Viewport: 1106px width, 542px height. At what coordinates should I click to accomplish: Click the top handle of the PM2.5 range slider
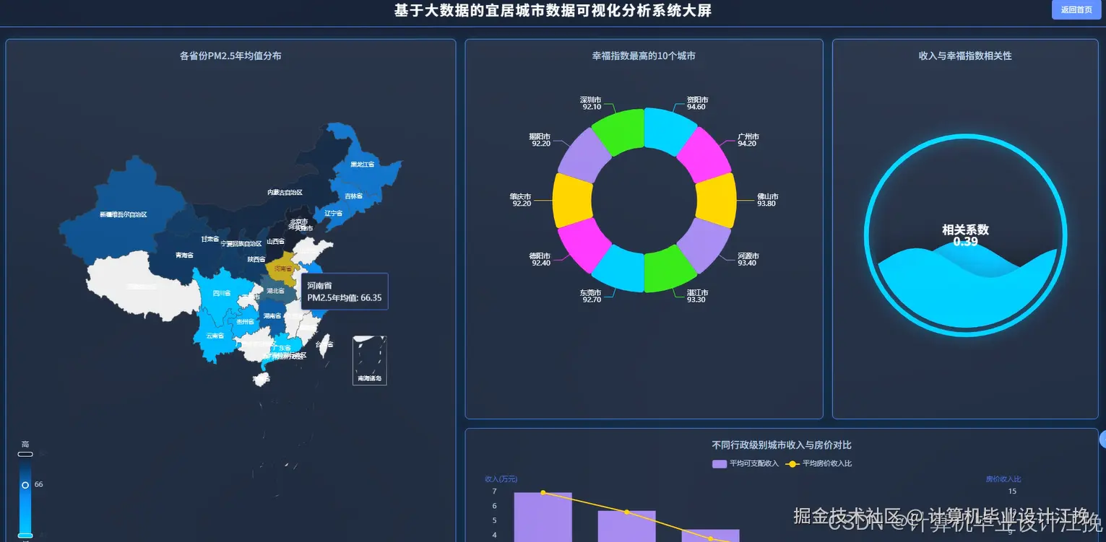(x=25, y=454)
